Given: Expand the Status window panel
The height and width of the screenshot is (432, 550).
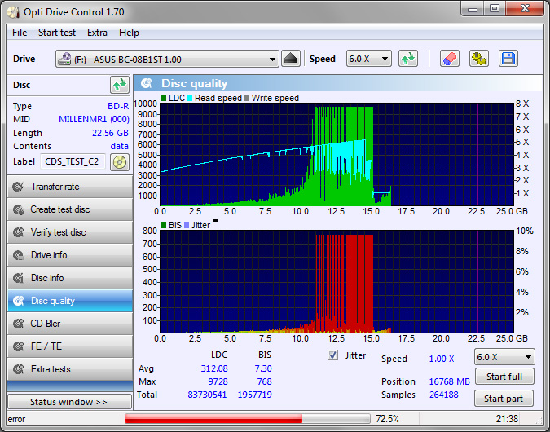Looking at the screenshot, I should pos(68,402).
